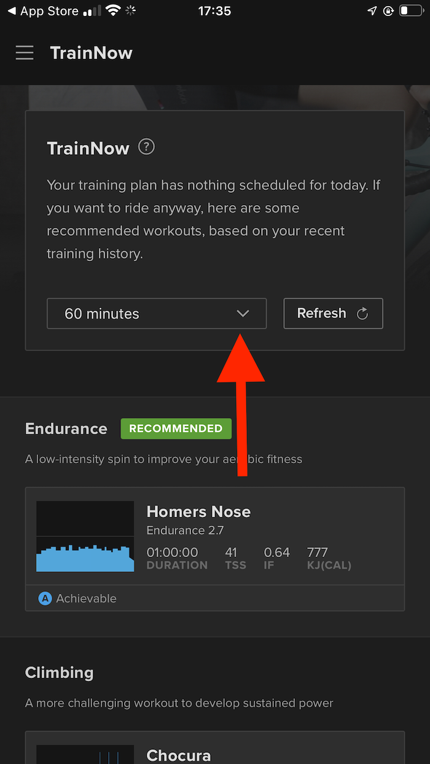Tap the battery indicator icon
430x764 pixels.
410,11
